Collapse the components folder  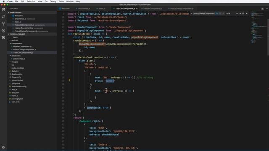[17, 44]
